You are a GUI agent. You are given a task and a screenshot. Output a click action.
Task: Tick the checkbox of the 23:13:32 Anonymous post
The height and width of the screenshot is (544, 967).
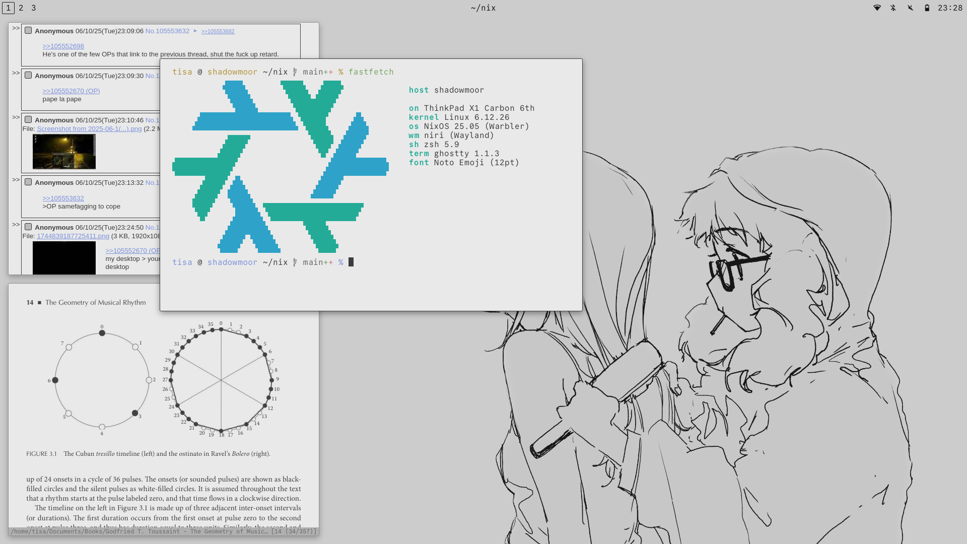28,182
